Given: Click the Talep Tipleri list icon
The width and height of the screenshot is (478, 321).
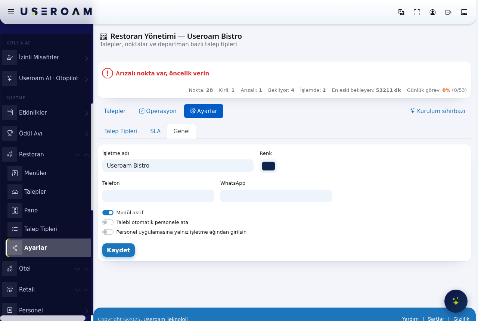Looking at the screenshot, I should click(x=15, y=229).
